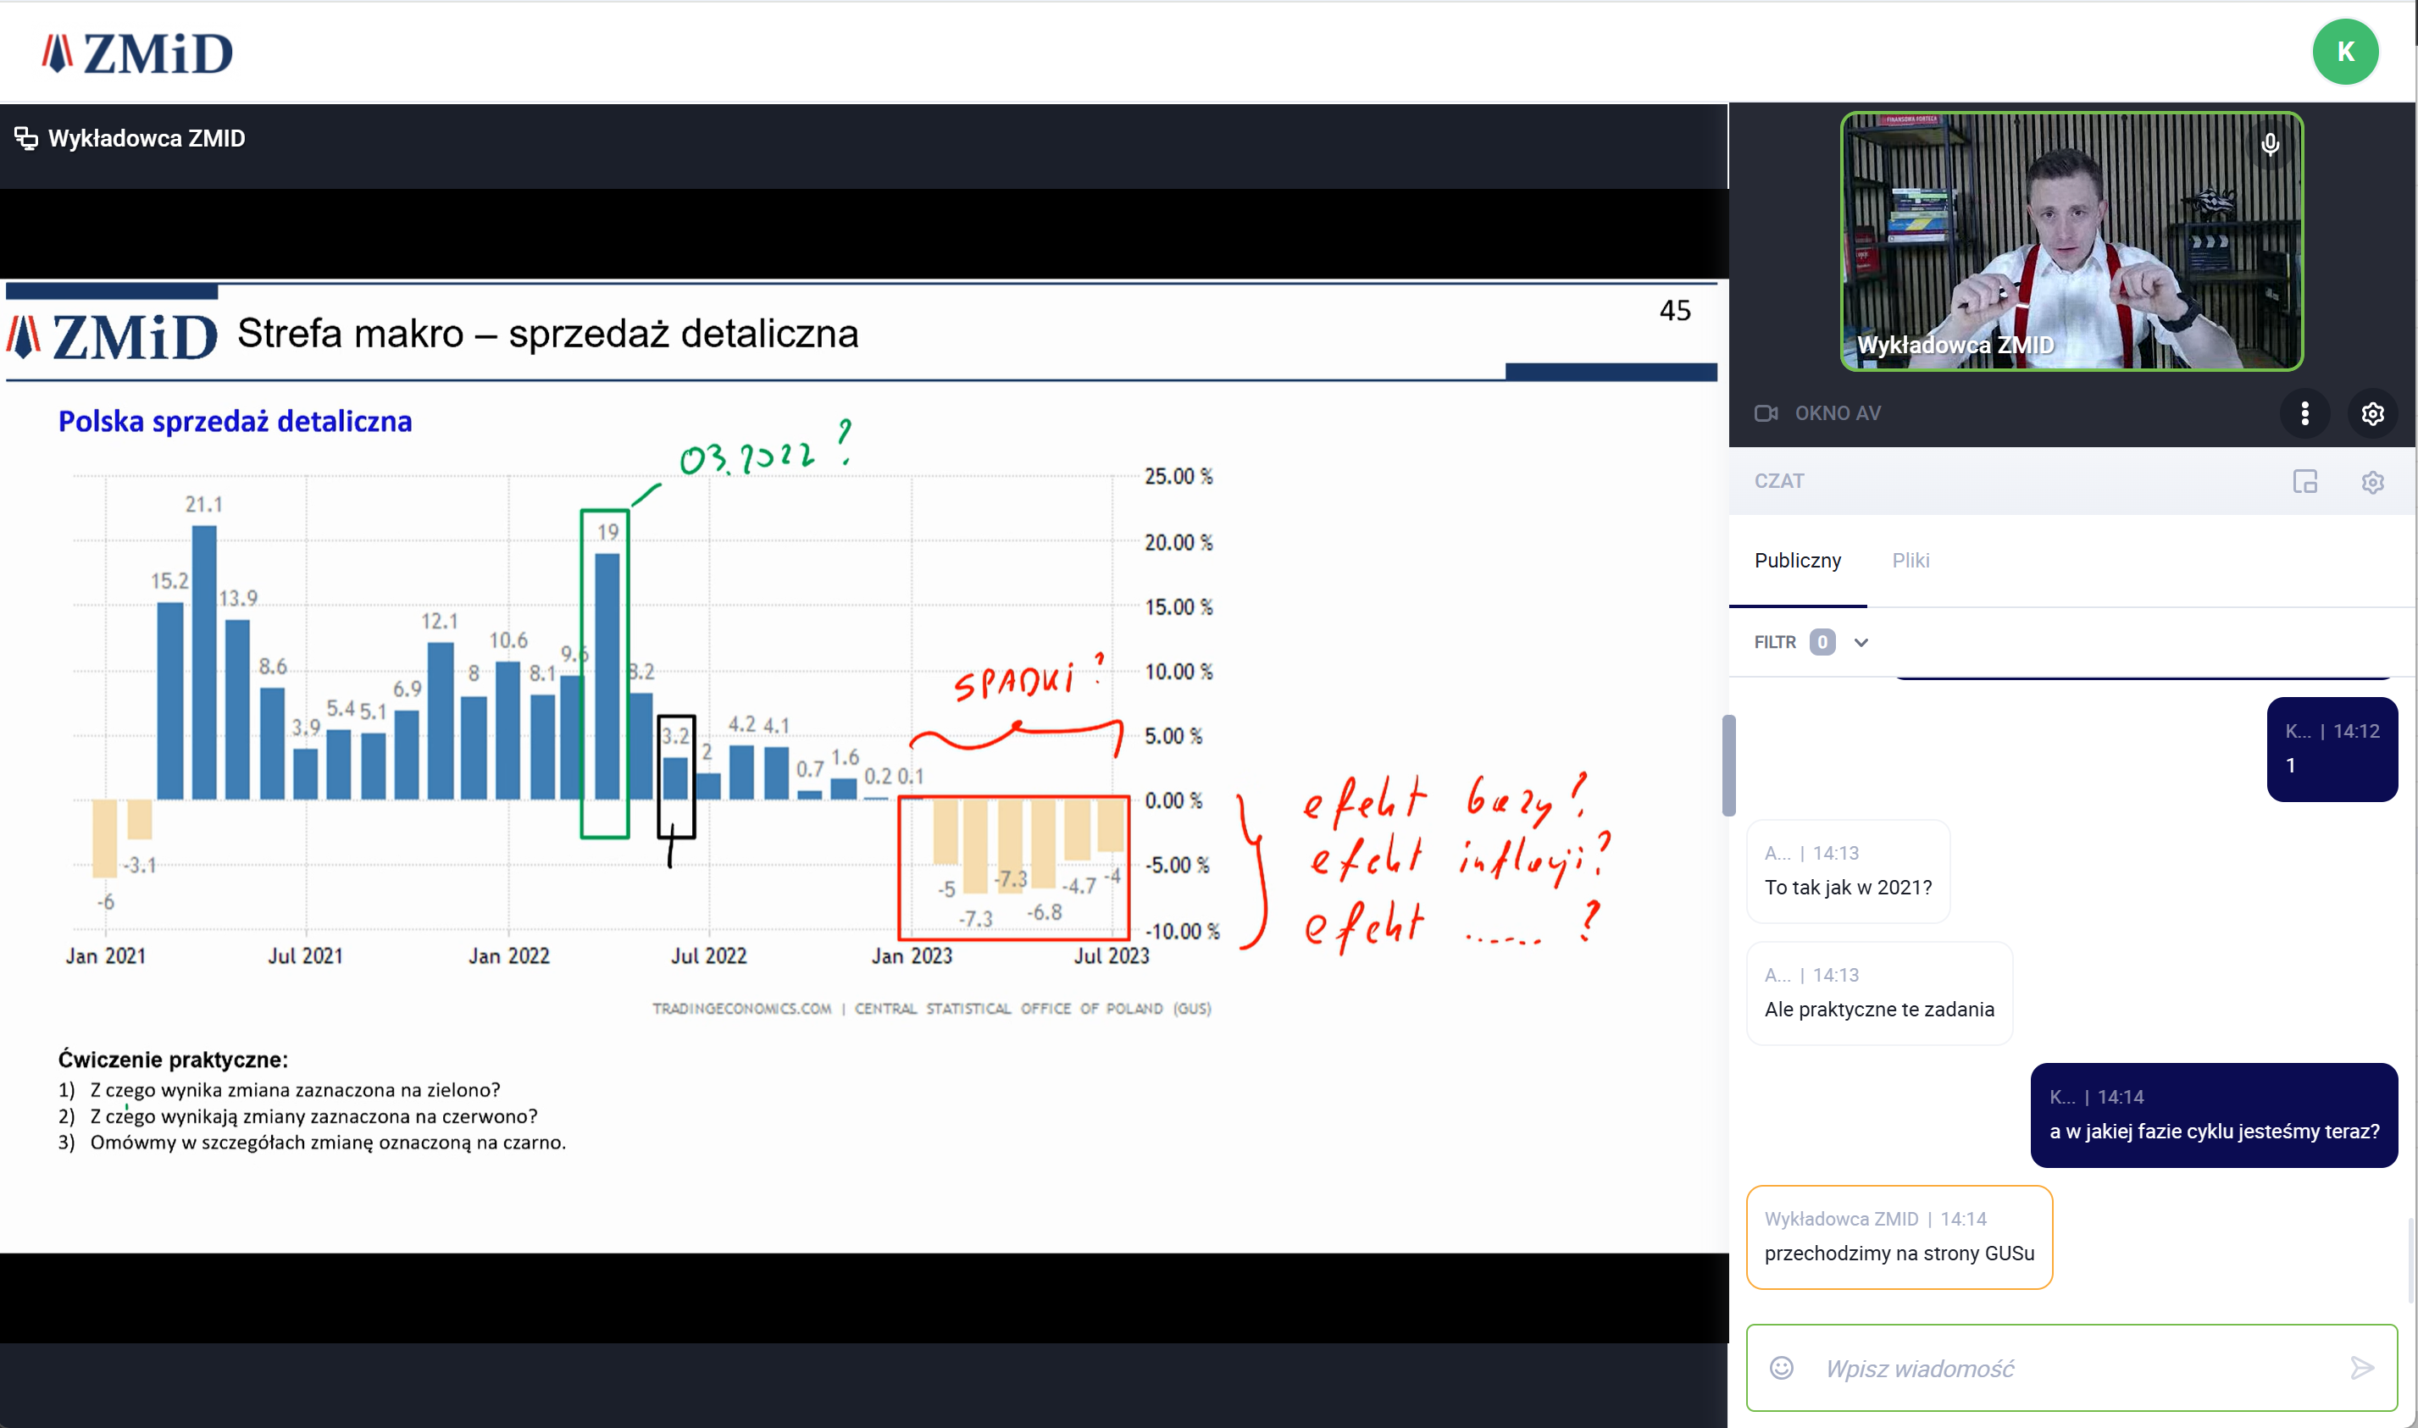This screenshot has height=1428, width=2418.
Task: Expand the FILTR dropdown chevron
Action: tap(1861, 642)
